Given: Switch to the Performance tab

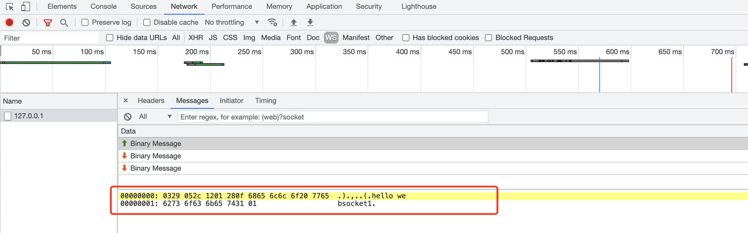Looking at the screenshot, I should tap(232, 7).
